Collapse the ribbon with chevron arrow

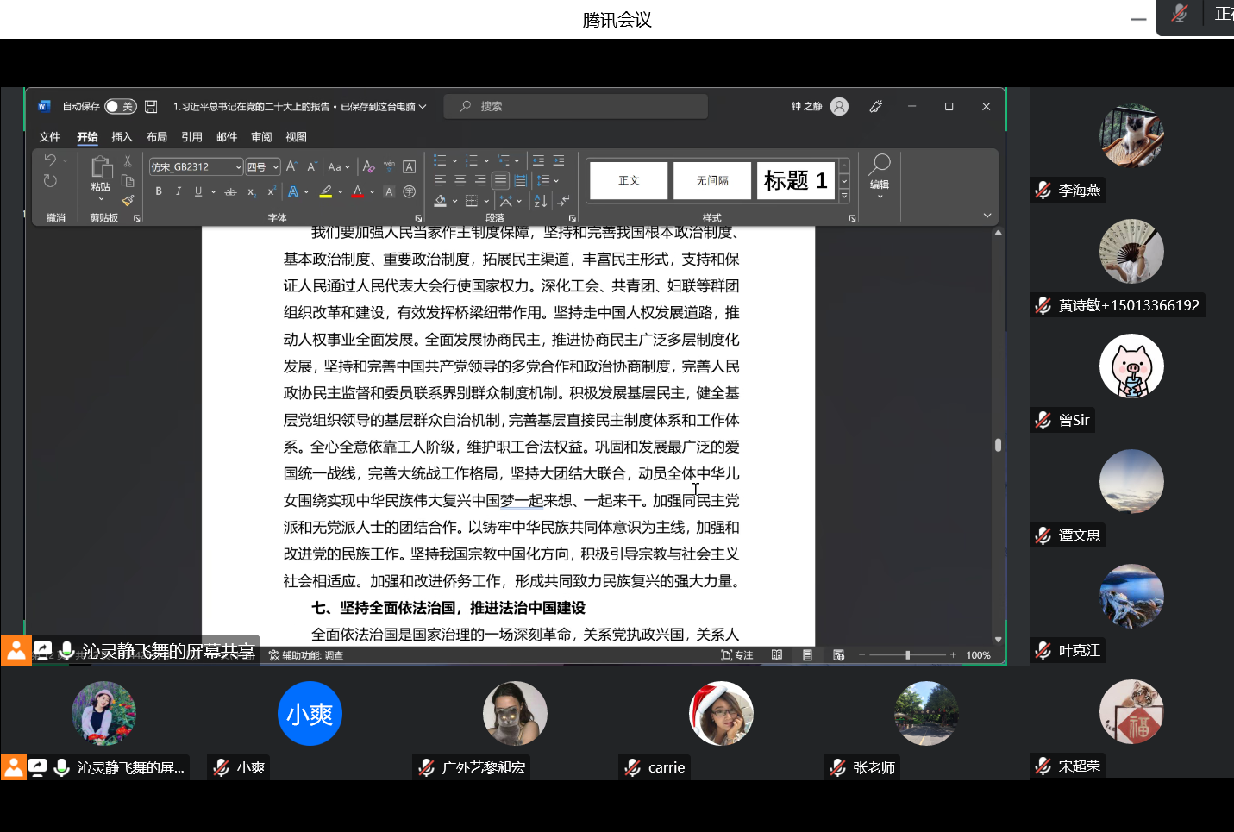[x=987, y=216]
